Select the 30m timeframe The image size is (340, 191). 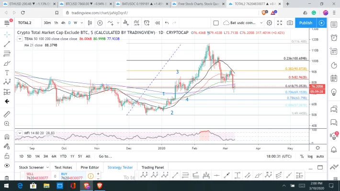[x=47, y=23]
